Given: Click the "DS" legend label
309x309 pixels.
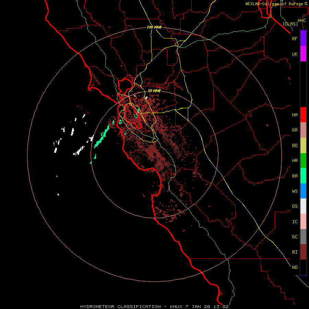Looking at the screenshot, I should (295, 206).
